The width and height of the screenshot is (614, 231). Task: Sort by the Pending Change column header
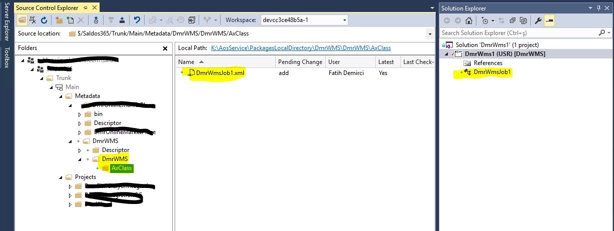[300, 62]
